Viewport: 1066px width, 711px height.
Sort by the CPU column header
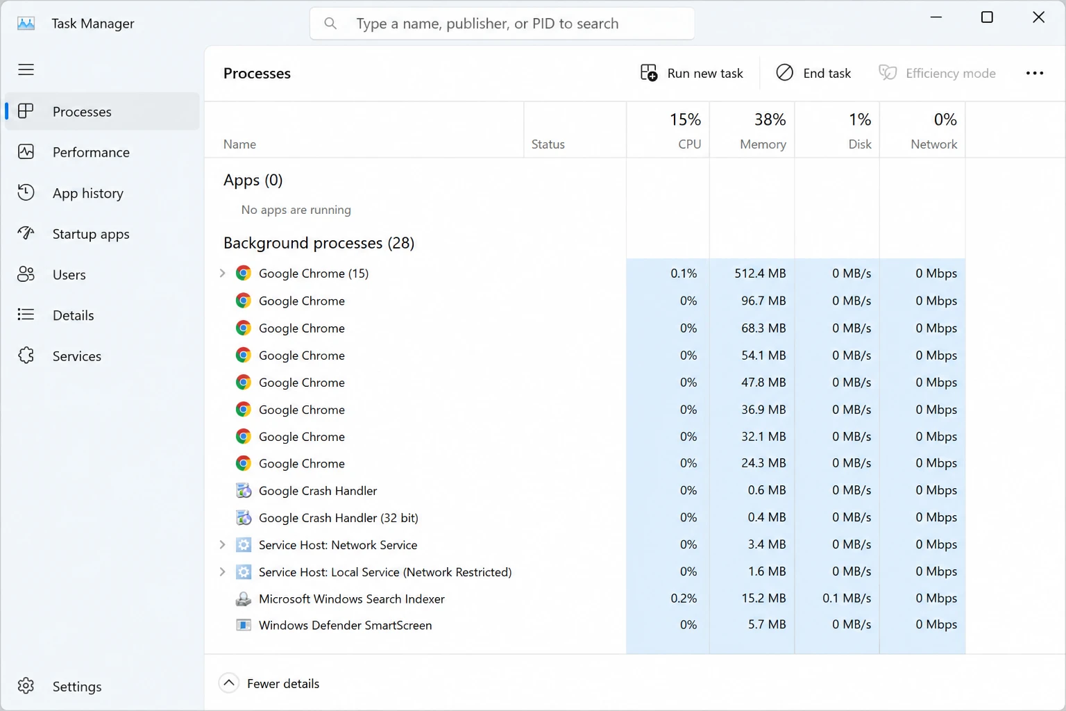pyautogui.click(x=668, y=130)
